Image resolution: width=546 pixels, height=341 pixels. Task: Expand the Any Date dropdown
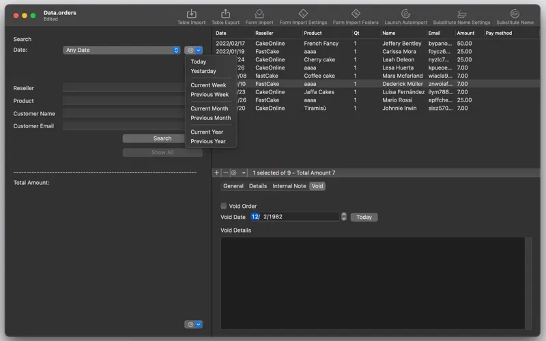tap(121, 50)
